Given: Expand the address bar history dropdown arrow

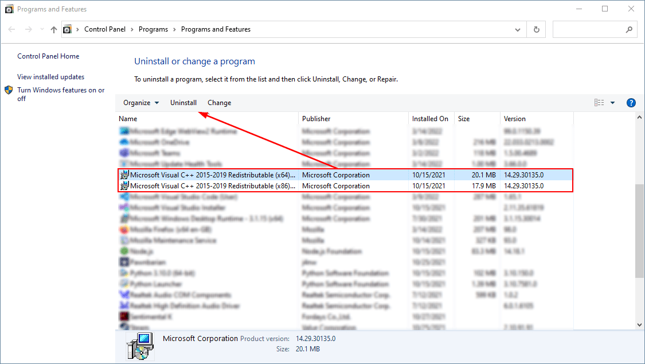Looking at the screenshot, I should (x=518, y=29).
